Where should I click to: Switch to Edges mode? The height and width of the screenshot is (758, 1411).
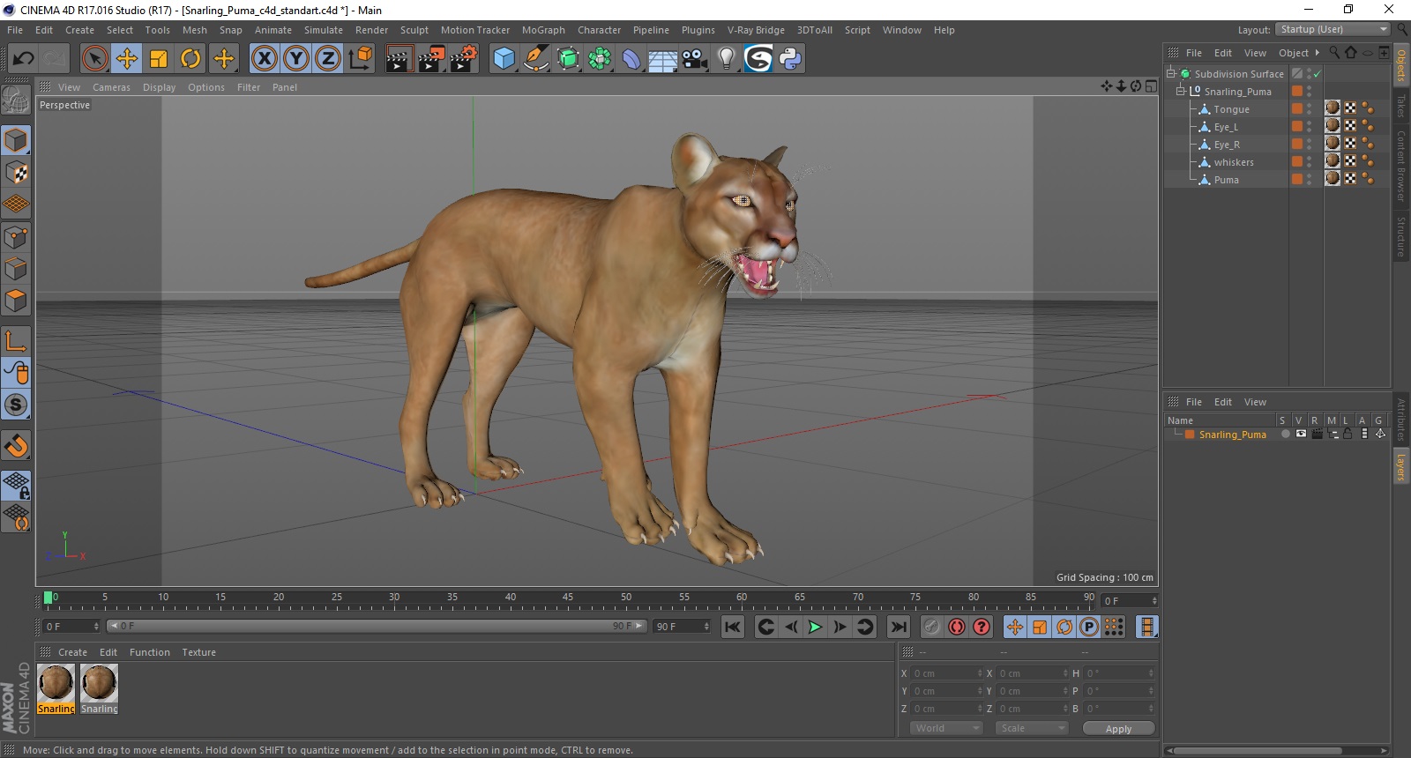tap(16, 269)
